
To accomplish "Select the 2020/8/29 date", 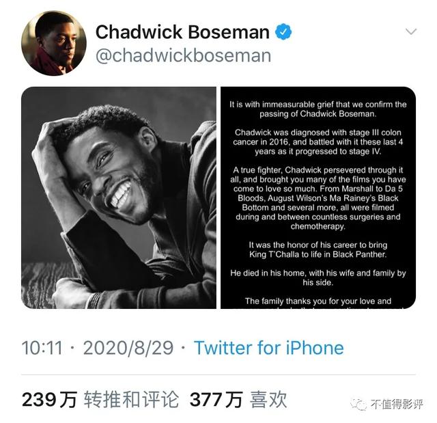I will click(x=128, y=348).
